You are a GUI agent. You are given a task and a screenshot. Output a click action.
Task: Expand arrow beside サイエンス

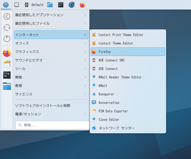[85, 94]
